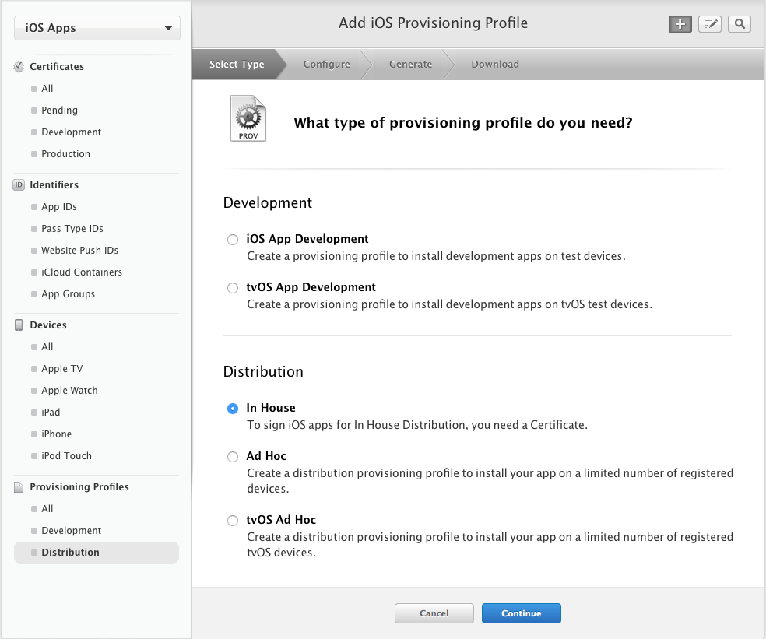
Task: Go to the Generate step tab
Action: tap(410, 65)
